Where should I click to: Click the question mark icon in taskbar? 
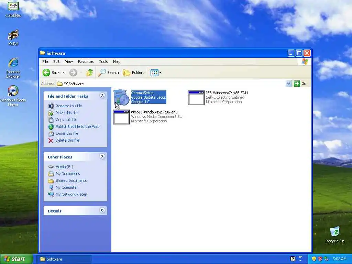[293, 259]
